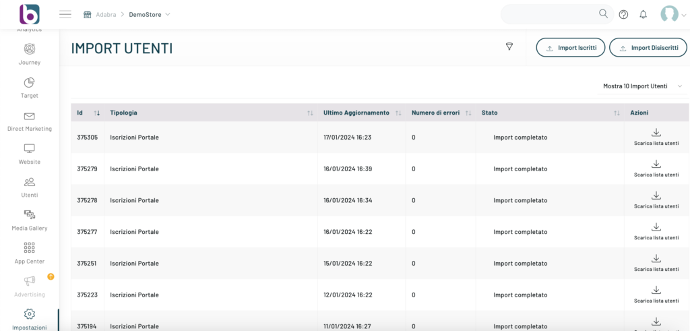Open the notifications bell
The width and height of the screenshot is (690, 331).
point(643,14)
